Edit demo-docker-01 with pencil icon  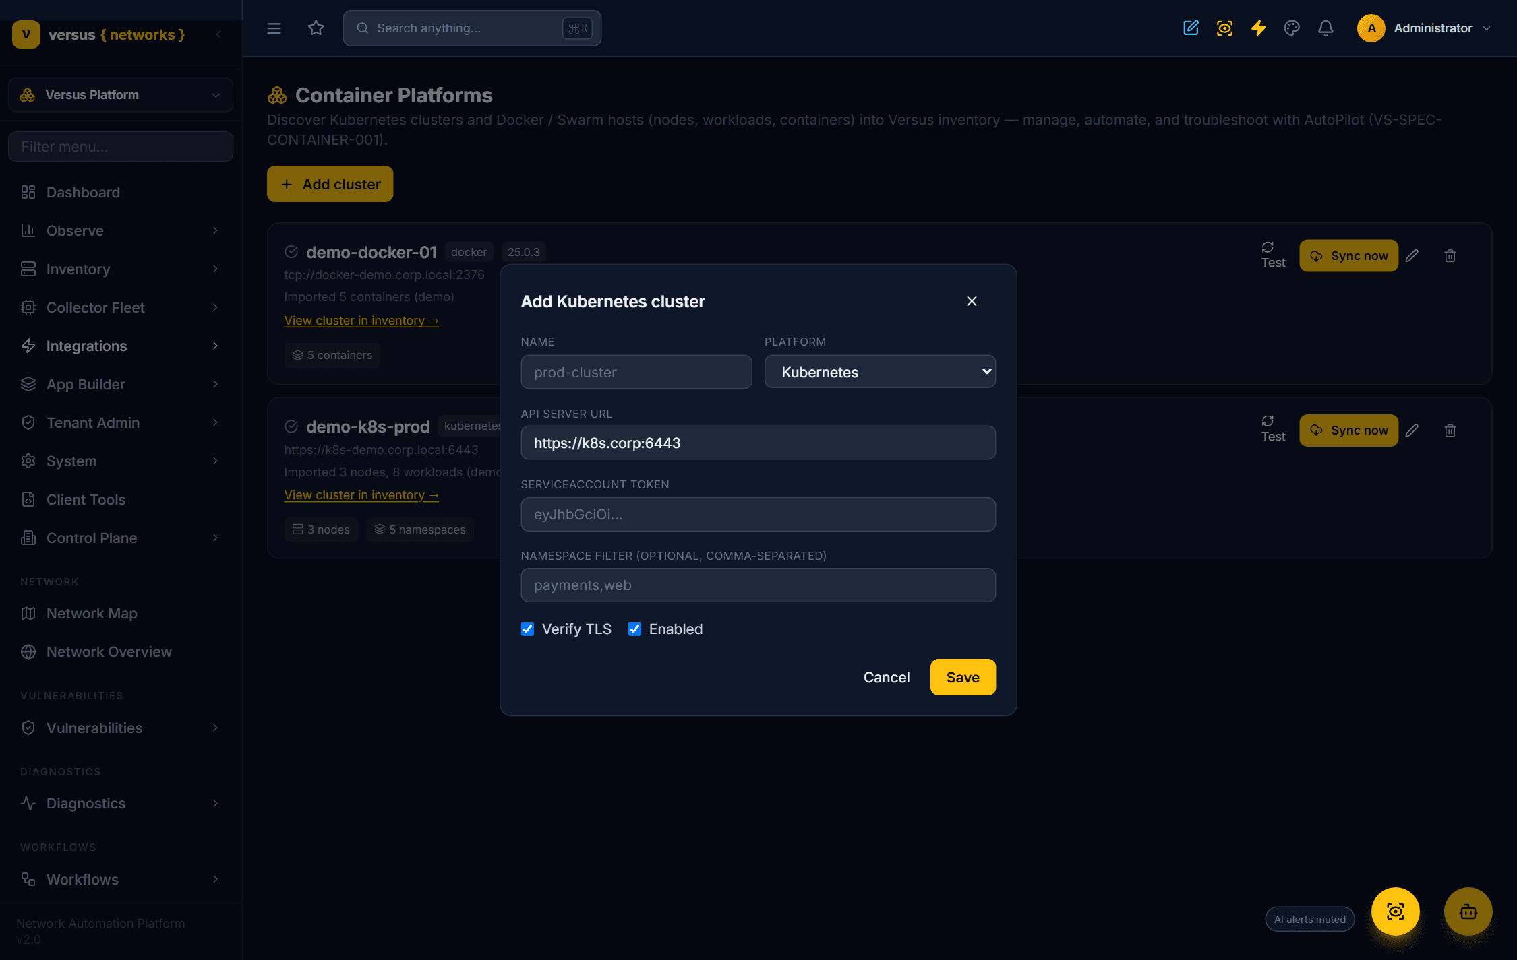(x=1412, y=256)
